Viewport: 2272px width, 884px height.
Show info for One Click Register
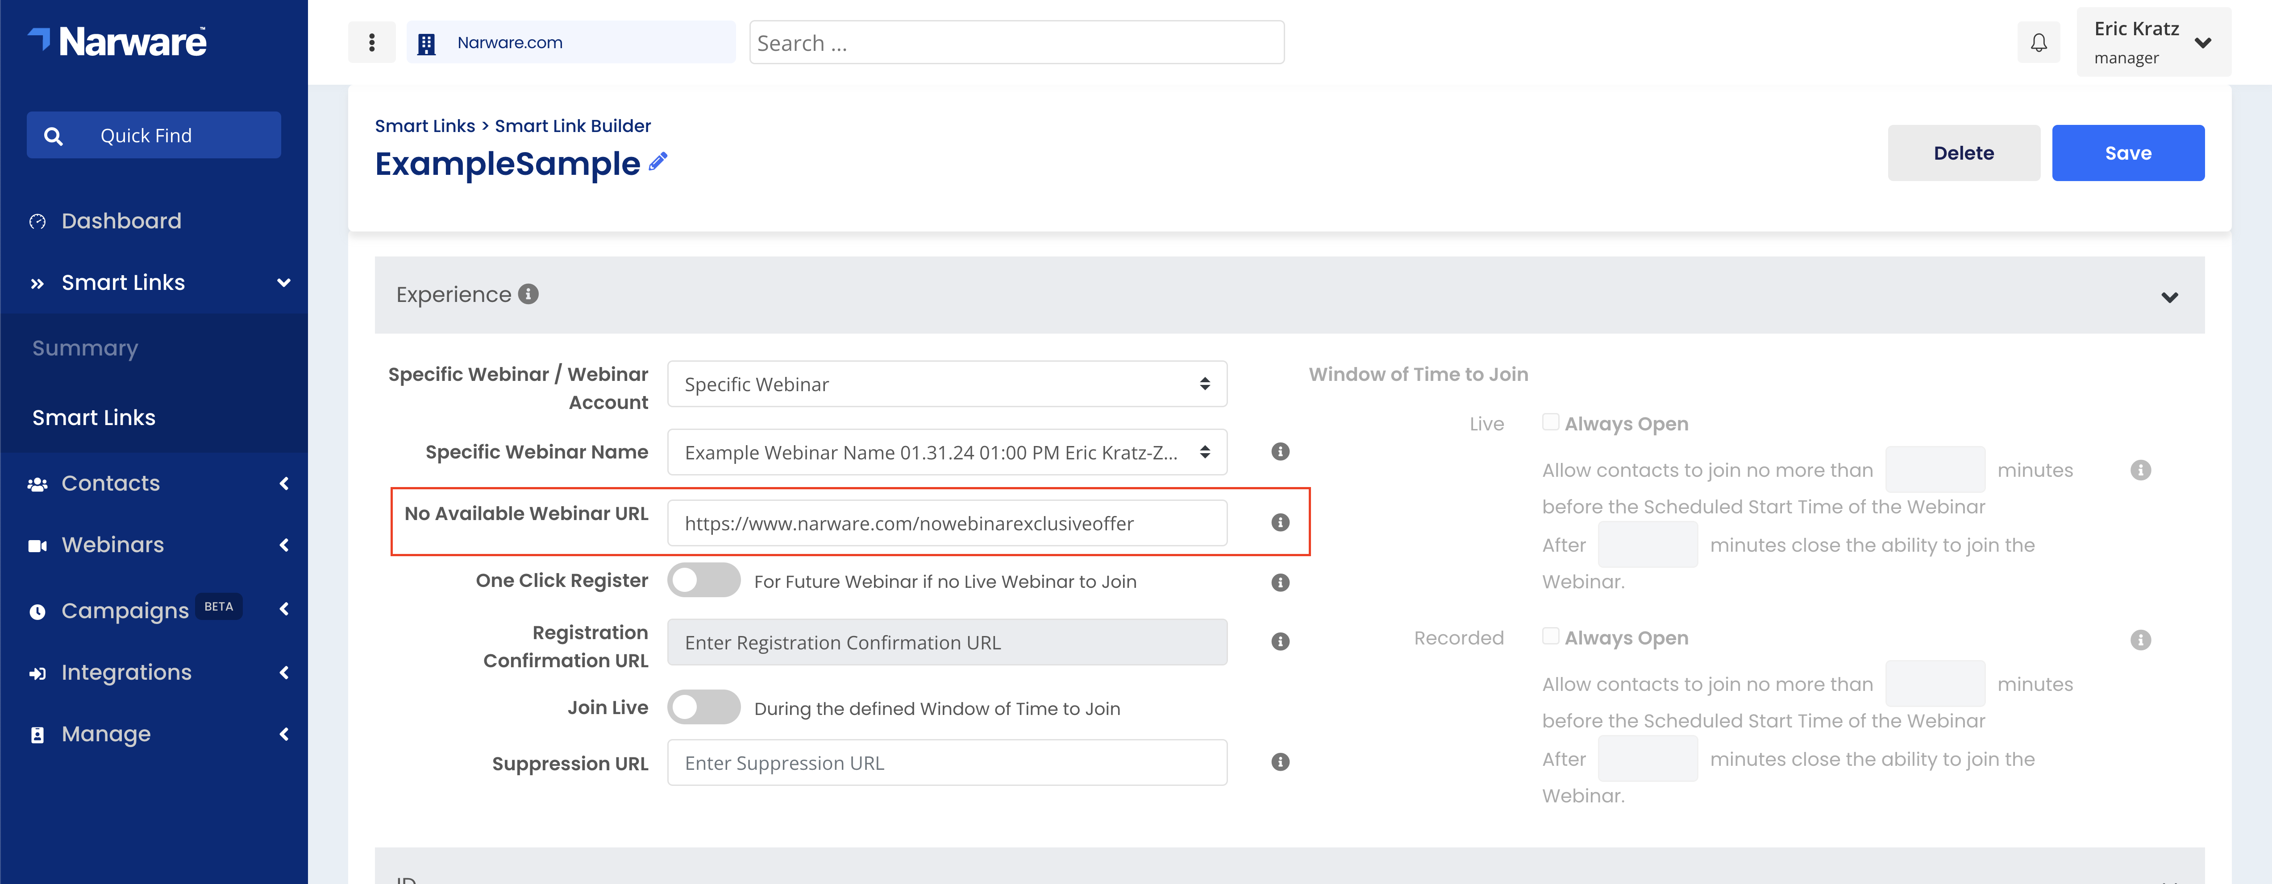[1281, 582]
